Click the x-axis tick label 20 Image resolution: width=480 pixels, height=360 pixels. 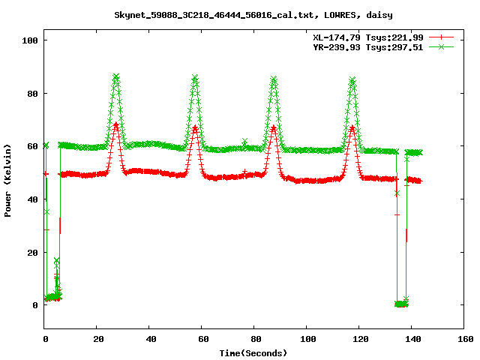pyautogui.click(x=98, y=339)
